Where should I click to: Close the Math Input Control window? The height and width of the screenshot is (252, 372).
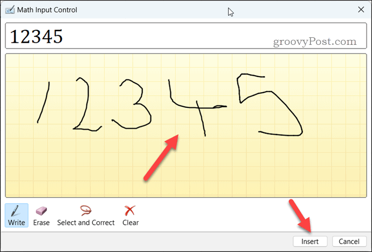coord(361,10)
